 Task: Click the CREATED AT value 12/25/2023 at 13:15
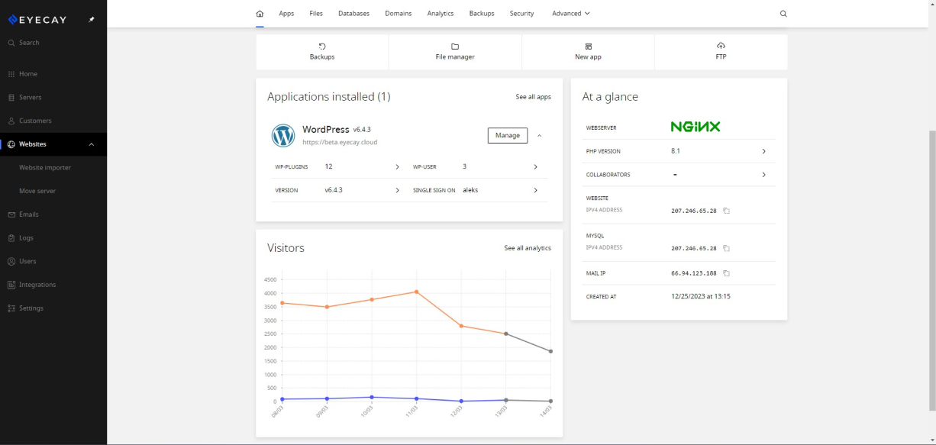(x=701, y=296)
